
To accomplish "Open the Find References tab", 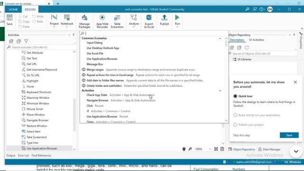I will (41, 155).
